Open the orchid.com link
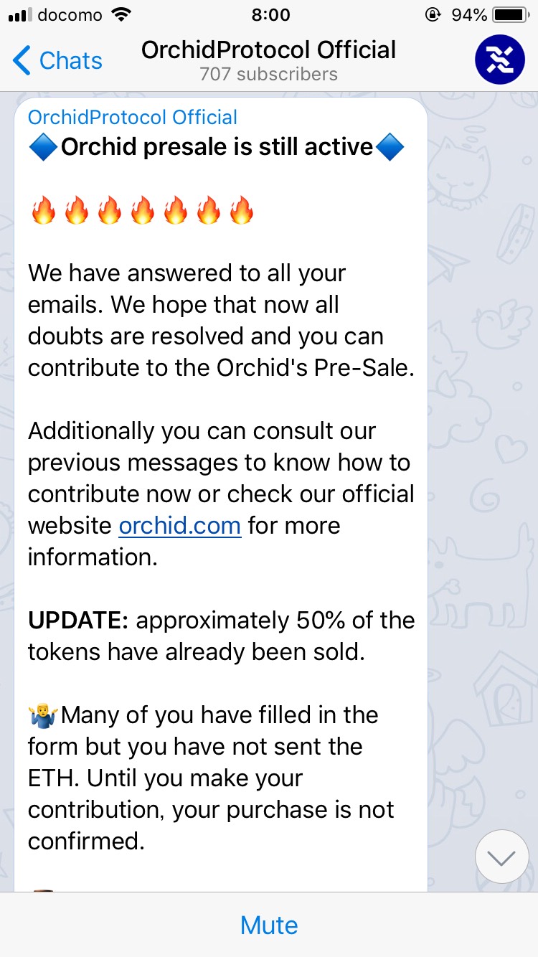This screenshot has height=957, width=538. tap(179, 526)
